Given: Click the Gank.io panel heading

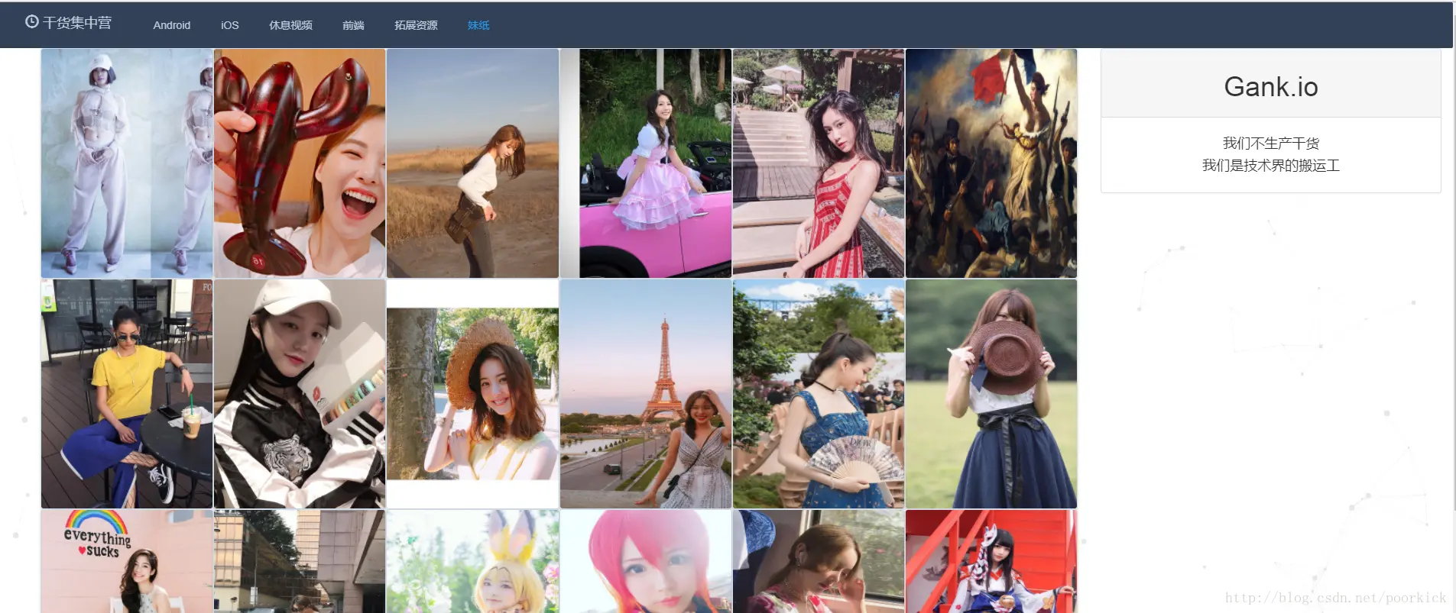Looking at the screenshot, I should point(1271,86).
